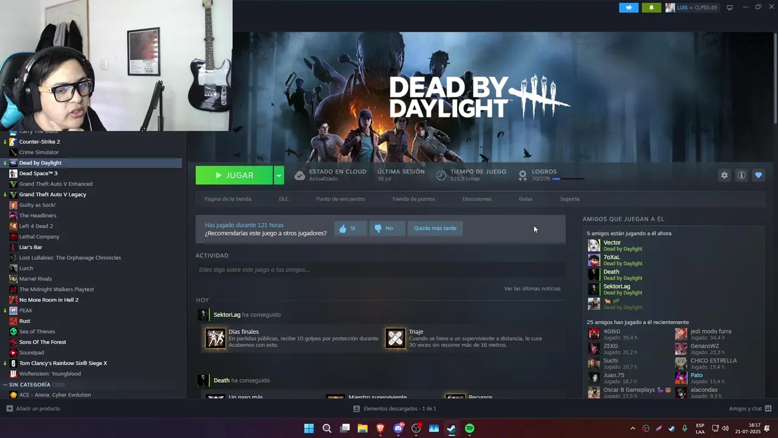Click the Tiempo de juego clock icon
The height and width of the screenshot is (438, 778).
(x=441, y=175)
